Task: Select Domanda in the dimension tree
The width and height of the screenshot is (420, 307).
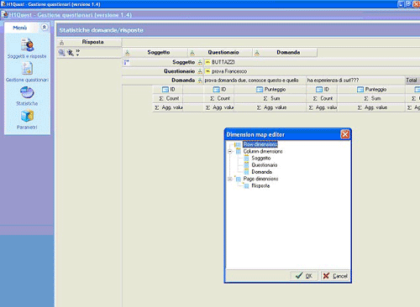Action: 261,172
